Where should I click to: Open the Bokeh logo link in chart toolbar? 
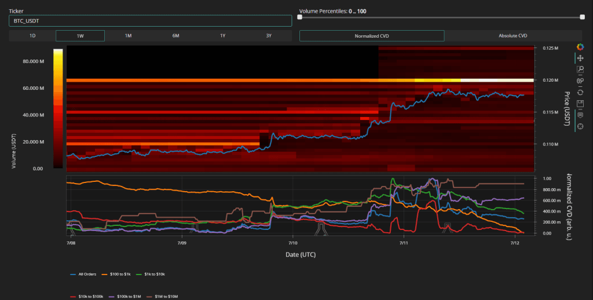(x=580, y=47)
